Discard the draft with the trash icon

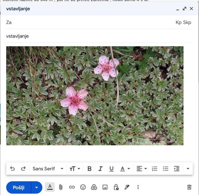pyautogui.click(x=189, y=187)
